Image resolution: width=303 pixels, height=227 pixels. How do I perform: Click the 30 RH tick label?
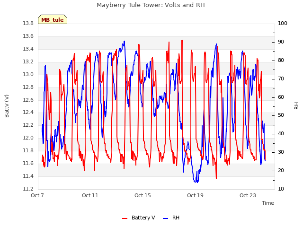click(281, 152)
